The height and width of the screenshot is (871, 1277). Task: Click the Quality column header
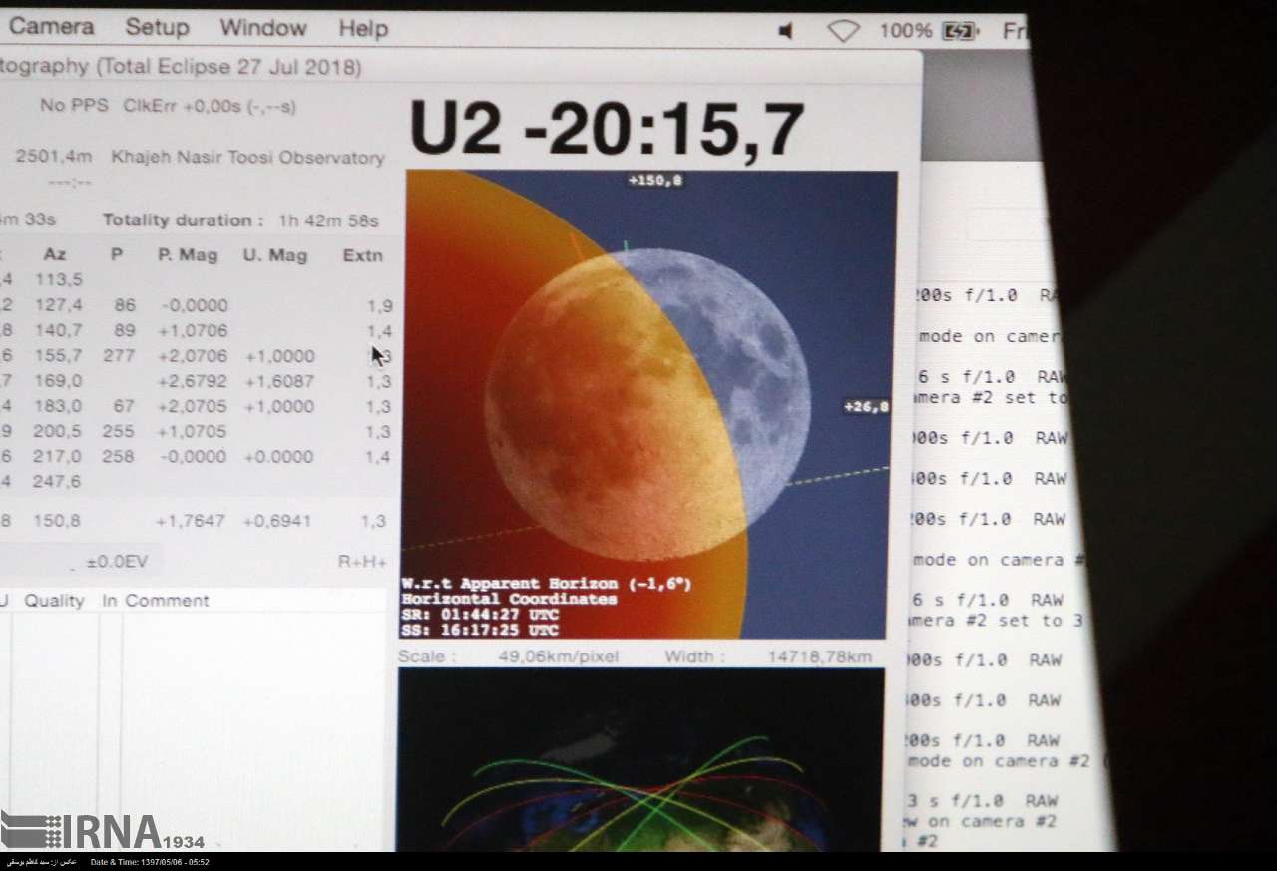click(54, 601)
